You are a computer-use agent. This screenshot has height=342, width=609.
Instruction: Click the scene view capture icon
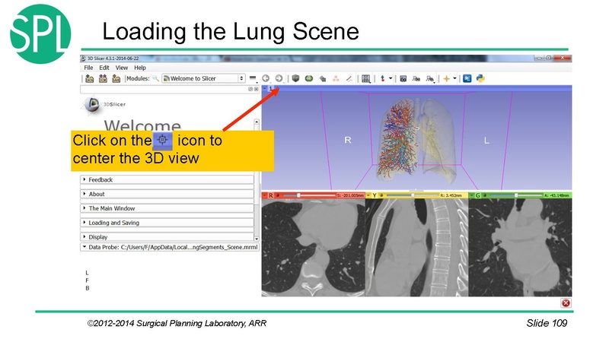(416, 79)
